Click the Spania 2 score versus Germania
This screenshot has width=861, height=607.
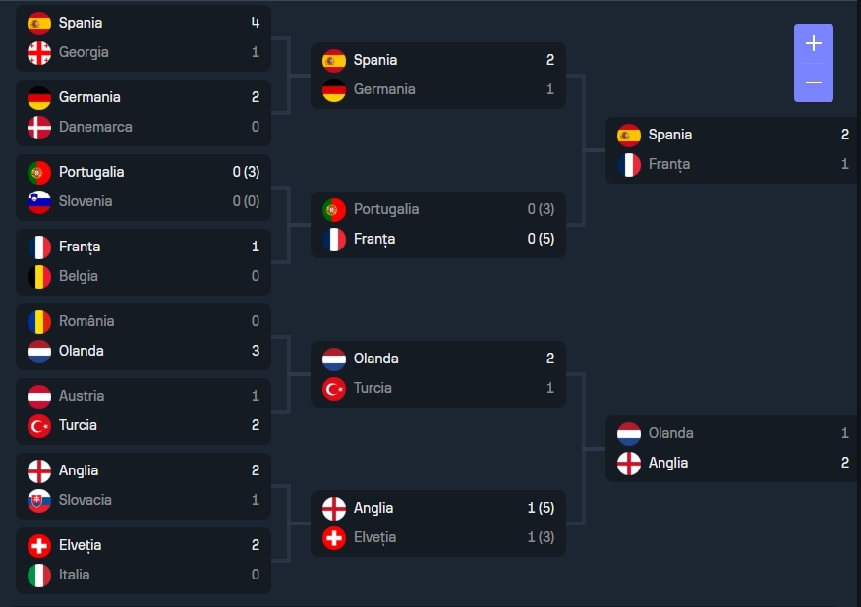click(x=550, y=60)
